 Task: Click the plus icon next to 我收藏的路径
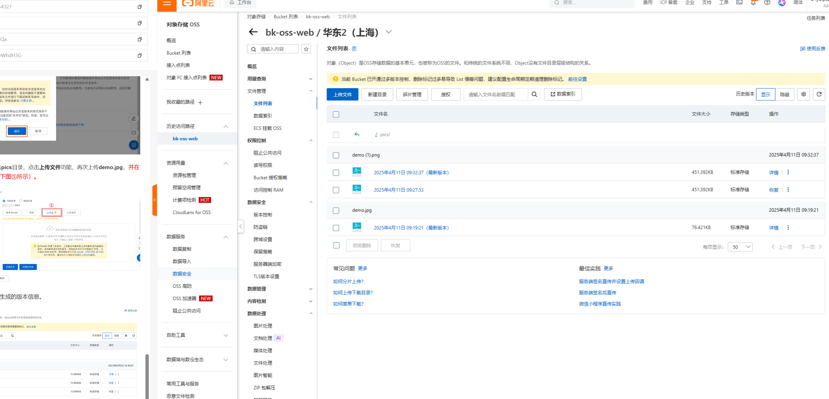point(200,103)
